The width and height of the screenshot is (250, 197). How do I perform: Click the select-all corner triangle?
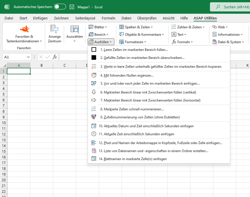click(4, 65)
